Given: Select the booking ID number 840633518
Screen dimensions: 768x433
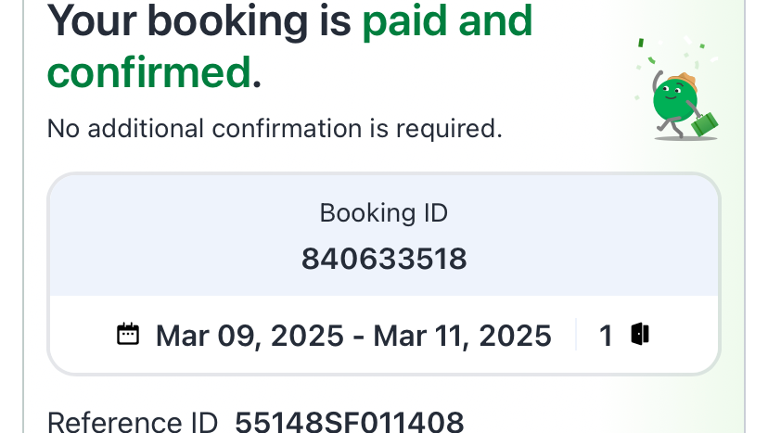Looking at the screenshot, I should [383, 259].
